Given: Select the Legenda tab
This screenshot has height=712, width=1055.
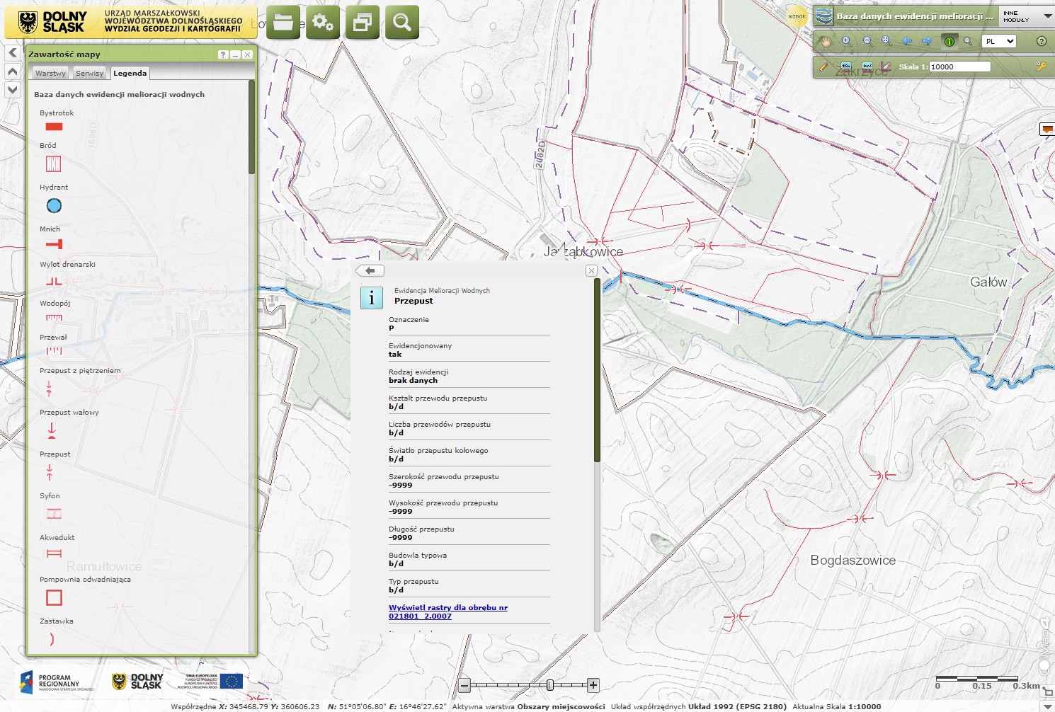Looking at the screenshot, I should 130,73.
